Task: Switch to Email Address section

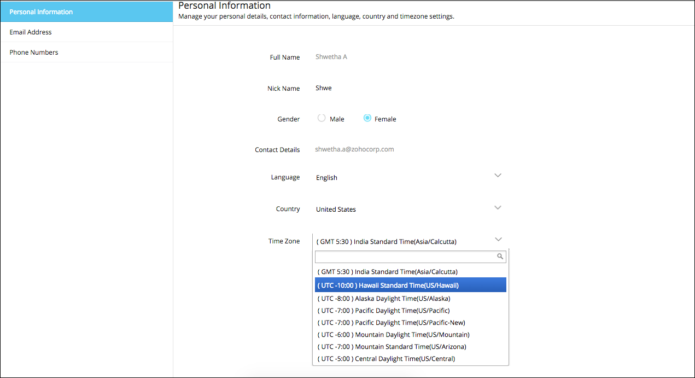Action: point(31,32)
